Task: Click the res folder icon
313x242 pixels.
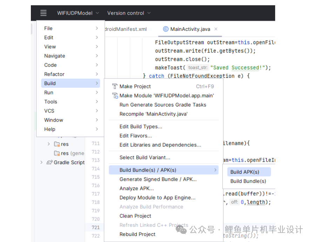Action: click(x=57, y=144)
